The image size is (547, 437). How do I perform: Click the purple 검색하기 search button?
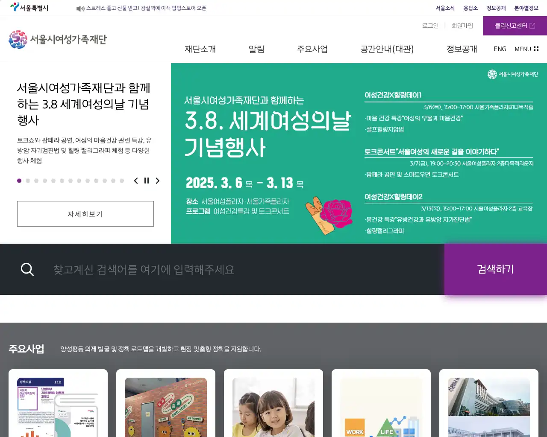(x=495, y=269)
